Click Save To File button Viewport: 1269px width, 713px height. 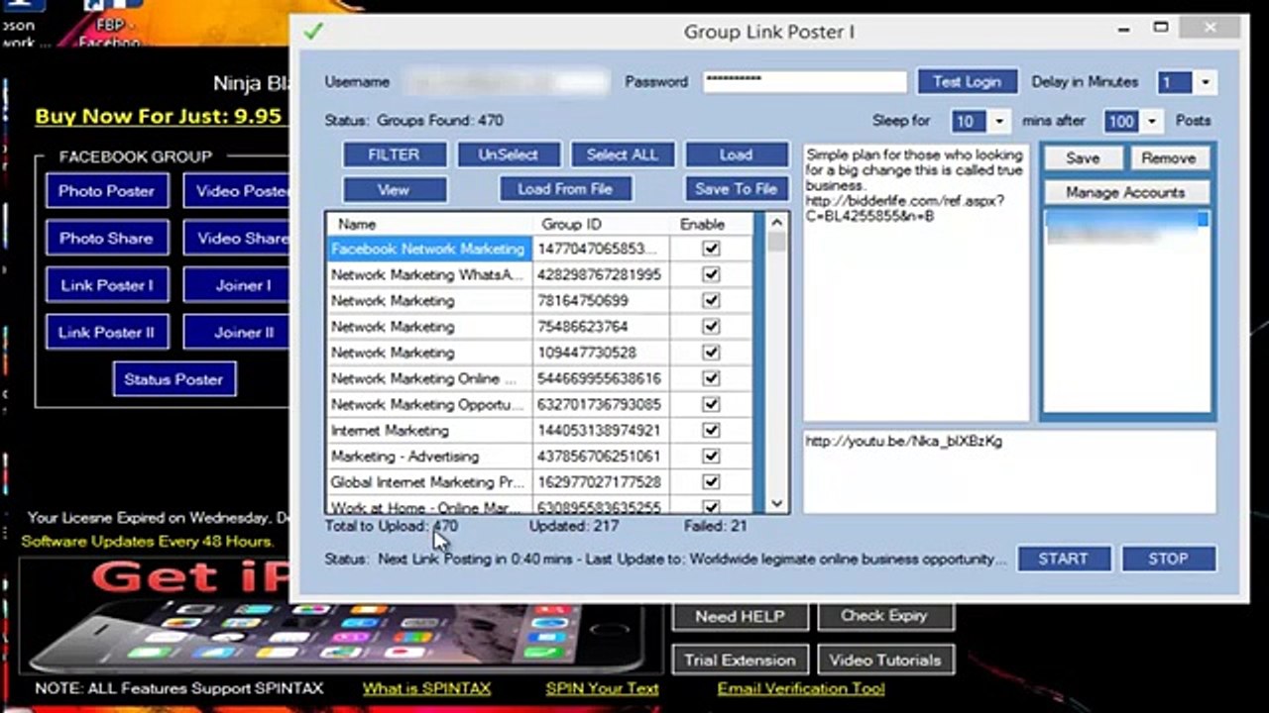pyautogui.click(x=736, y=189)
